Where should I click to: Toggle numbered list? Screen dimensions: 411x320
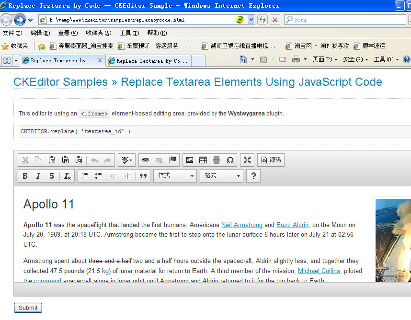pyautogui.click(x=85, y=176)
